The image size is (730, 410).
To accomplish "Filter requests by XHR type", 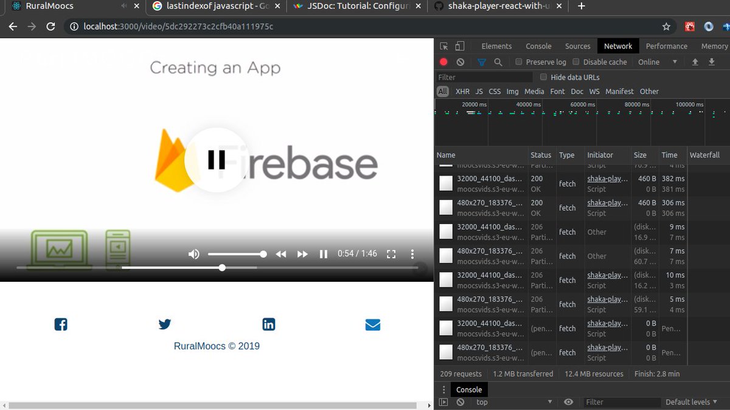I will tap(462, 91).
